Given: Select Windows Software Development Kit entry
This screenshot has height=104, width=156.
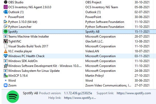Looking at the screenshot, I should pos(45,66).
